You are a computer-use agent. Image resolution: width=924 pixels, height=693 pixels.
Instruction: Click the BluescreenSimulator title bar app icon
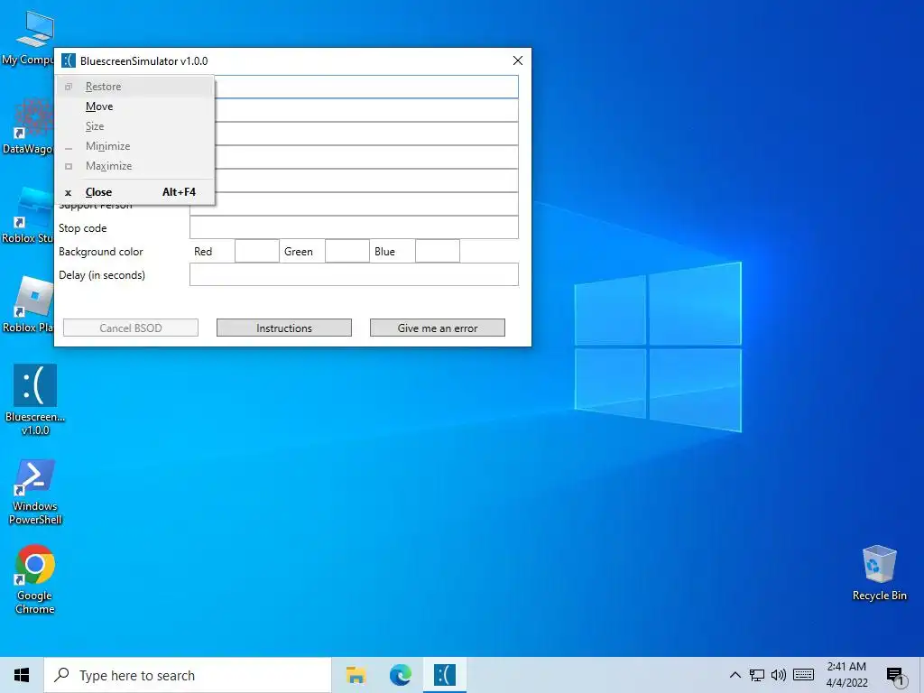click(x=69, y=60)
